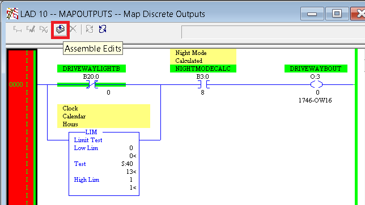Click the Start Rung Edits toolbar icon

point(18,29)
